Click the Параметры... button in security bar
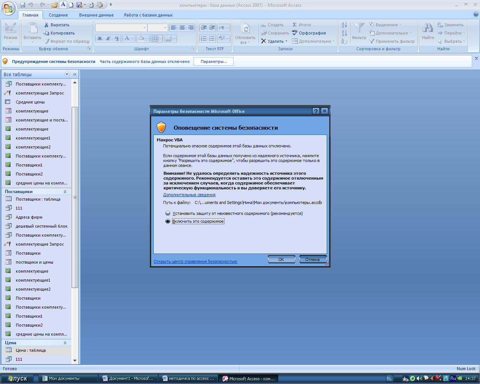The height and width of the screenshot is (384, 480). pyautogui.click(x=213, y=61)
